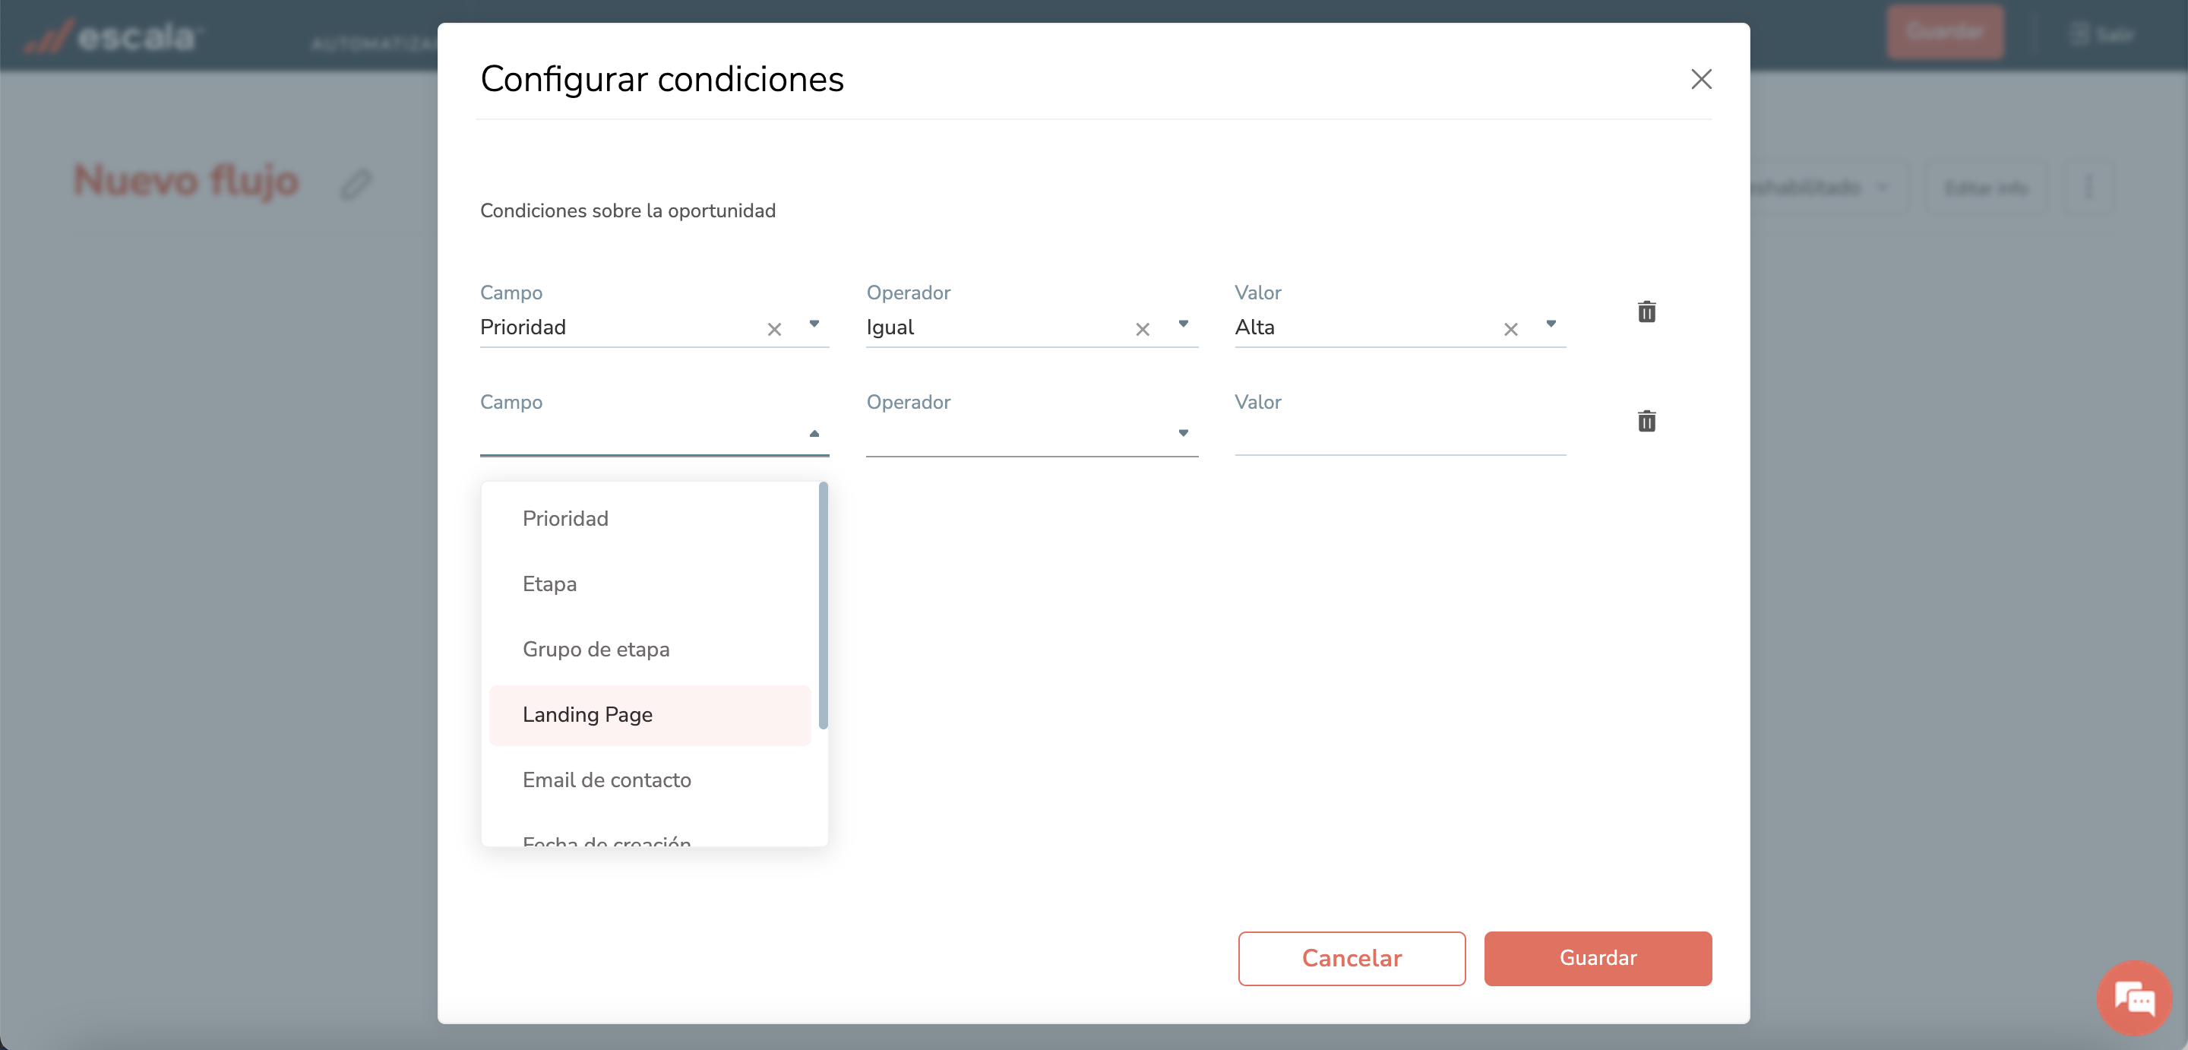
Task: Pick Email de contacto option
Action: 650,780
